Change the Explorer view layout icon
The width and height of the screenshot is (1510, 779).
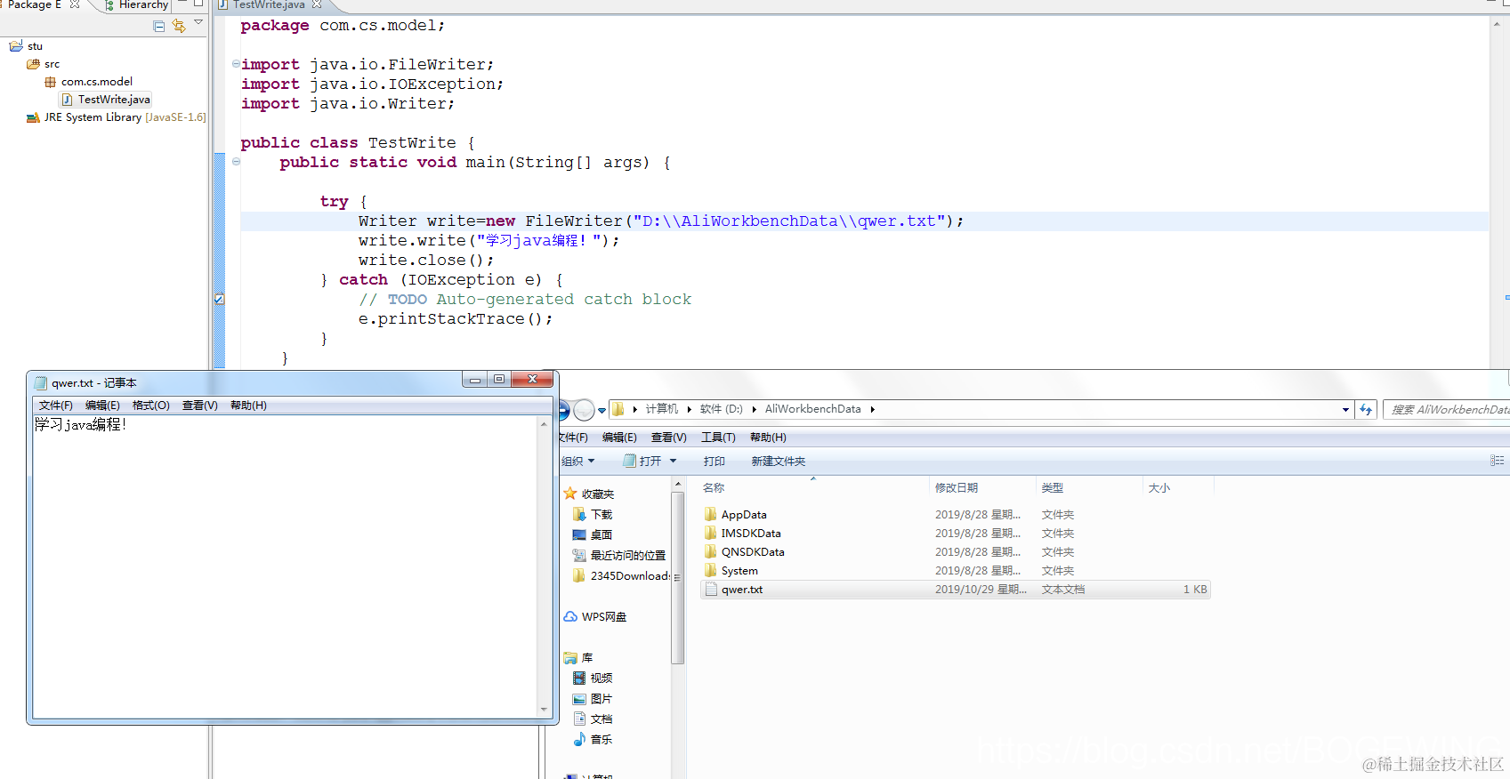[1497, 461]
